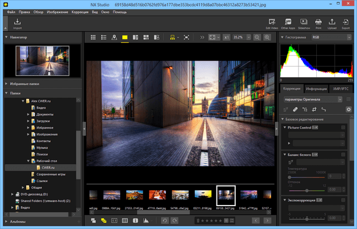This screenshot has width=357, height=229.
Task: Select the CWER.ru folder in the tree
Action: coord(49,167)
